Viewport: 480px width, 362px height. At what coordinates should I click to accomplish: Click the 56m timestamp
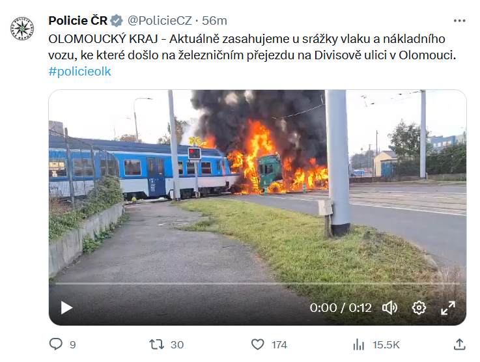point(214,21)
